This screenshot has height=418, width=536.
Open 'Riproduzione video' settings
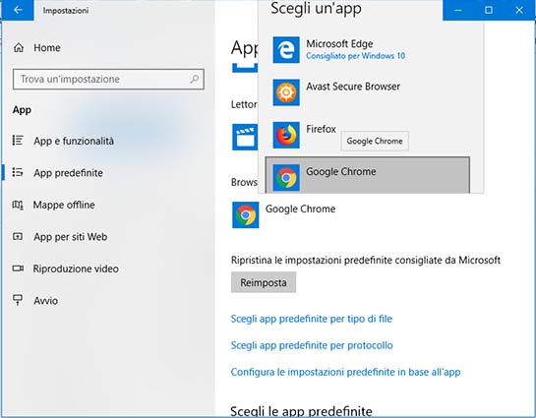pyautogui.click(x=76, y=269)
